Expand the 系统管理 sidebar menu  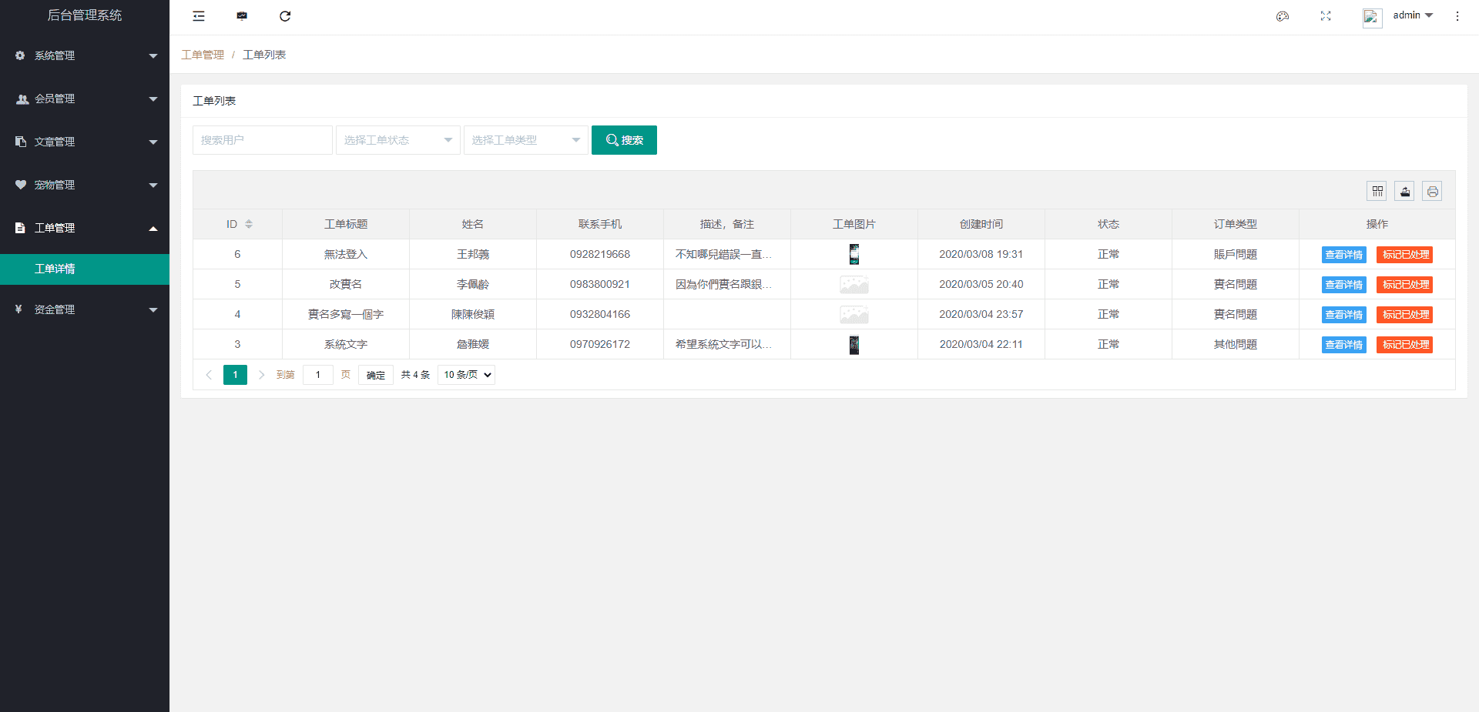point(85,55)
